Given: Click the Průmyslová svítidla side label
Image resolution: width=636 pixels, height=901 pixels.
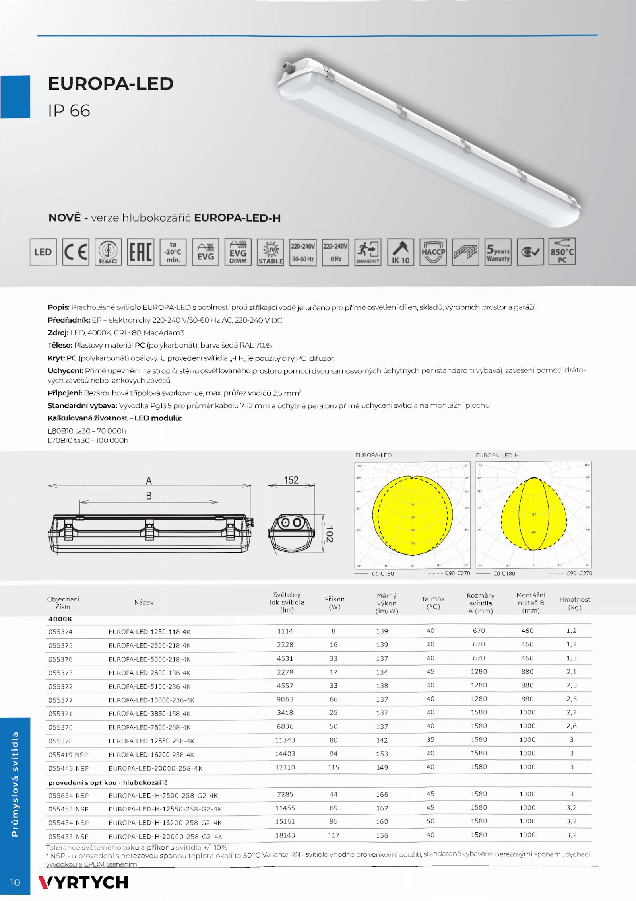Looking at the screenshot, I should point(15,784).
